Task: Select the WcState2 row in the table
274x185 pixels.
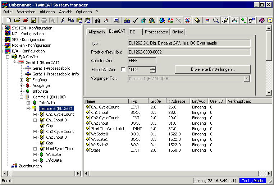Action: tap(178, 145)
